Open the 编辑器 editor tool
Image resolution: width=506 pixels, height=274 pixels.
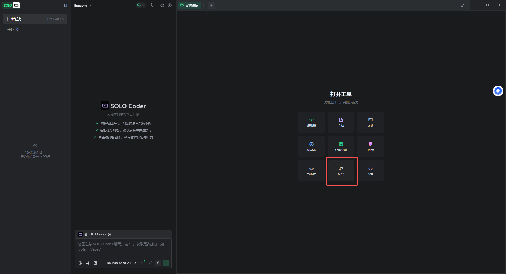pyautogui.click(x=312, y=122)
